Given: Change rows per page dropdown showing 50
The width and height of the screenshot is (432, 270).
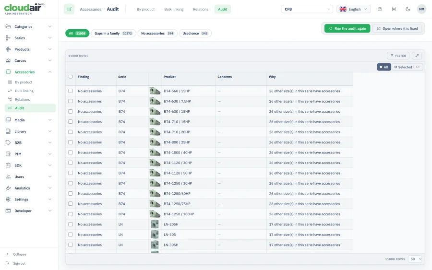Looking at the screenshot, I should (415, 259).
